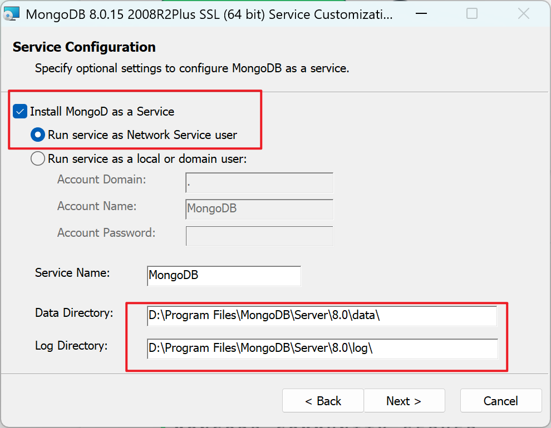
Task: Click the MongoDB installer icon in title bar
Action: [x=11, y=14]
